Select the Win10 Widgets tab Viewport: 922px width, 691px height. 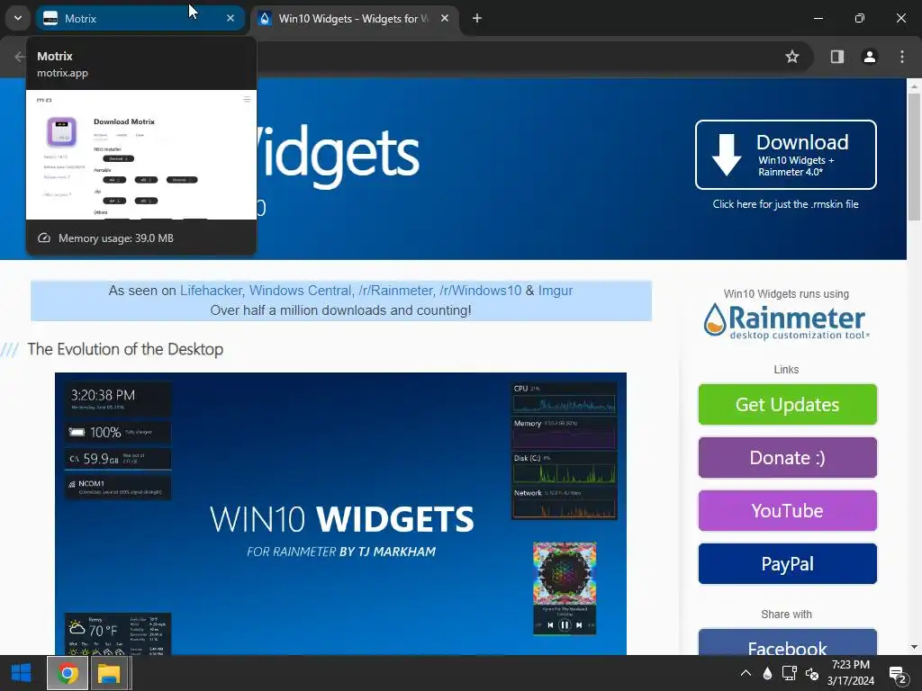coord(355,18)
